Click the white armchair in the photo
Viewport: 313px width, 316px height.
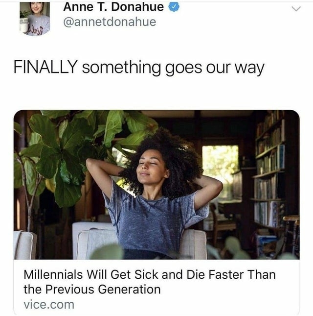coord(139,241)
